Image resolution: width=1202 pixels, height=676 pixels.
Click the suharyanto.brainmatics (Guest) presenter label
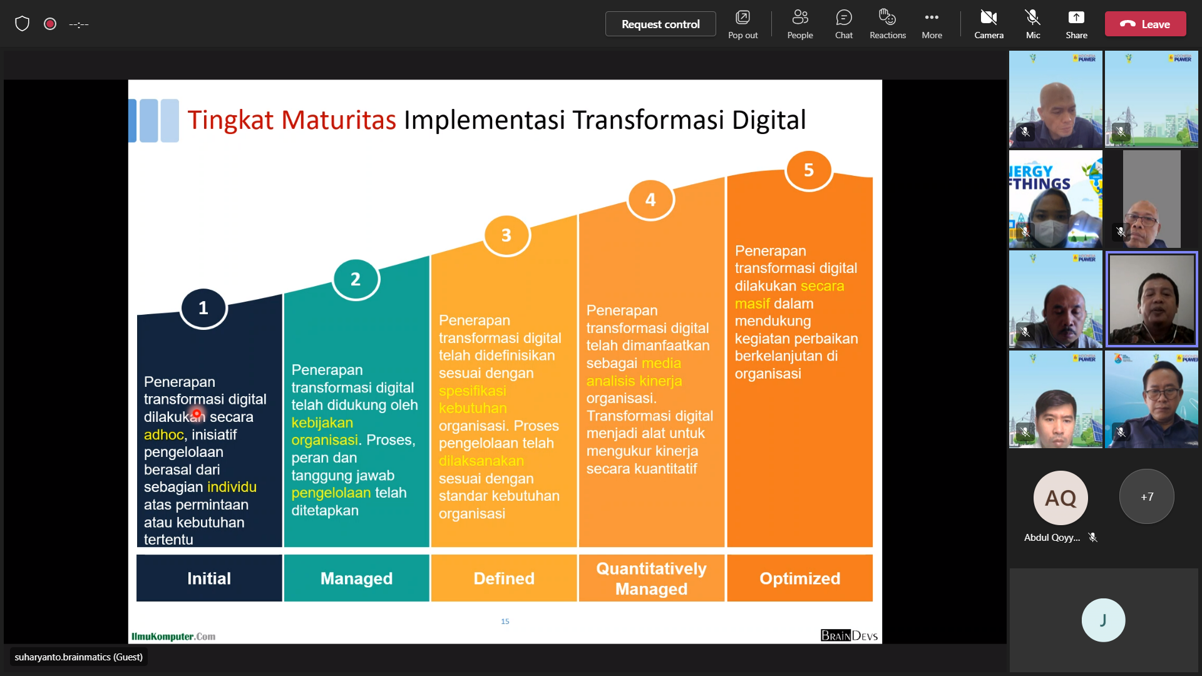click(79, 657)
